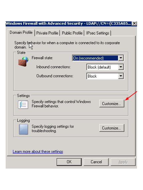143x190 pixels.
Task: Customize logging settings for troubleshooting
Action: (112, 128)
